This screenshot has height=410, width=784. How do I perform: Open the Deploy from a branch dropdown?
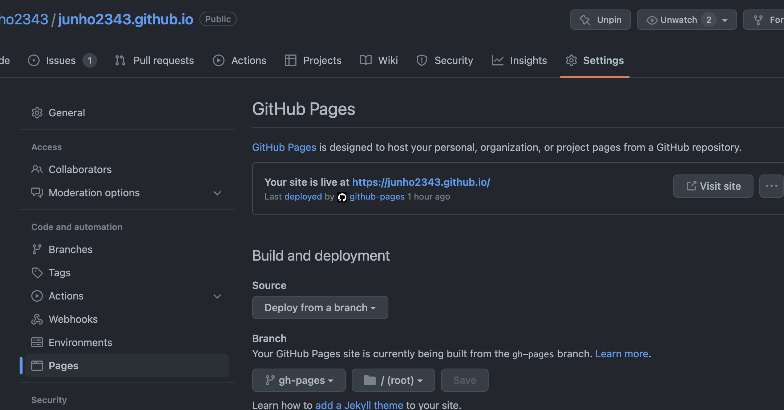[320, 307]
